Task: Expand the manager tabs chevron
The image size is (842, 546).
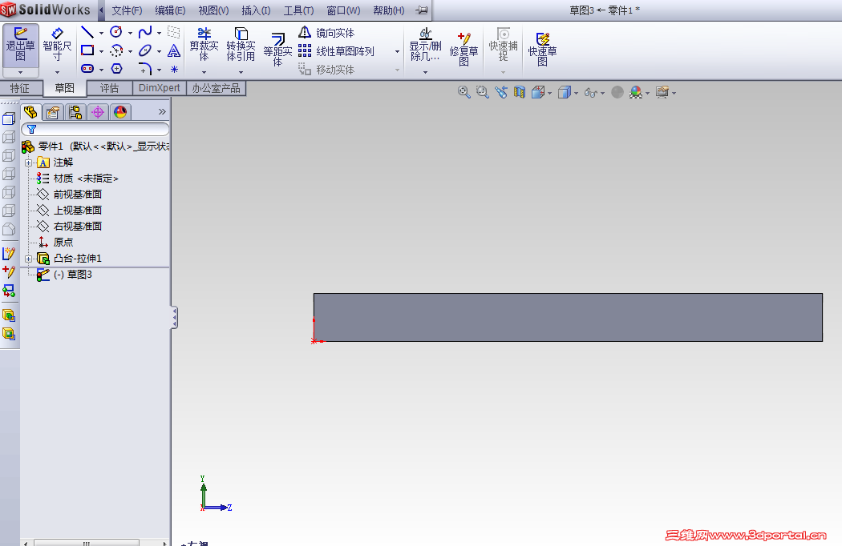Action: click(x=162, y=111)
